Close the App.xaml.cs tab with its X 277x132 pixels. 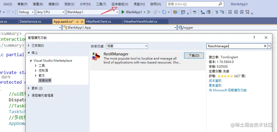coord(82,22)
